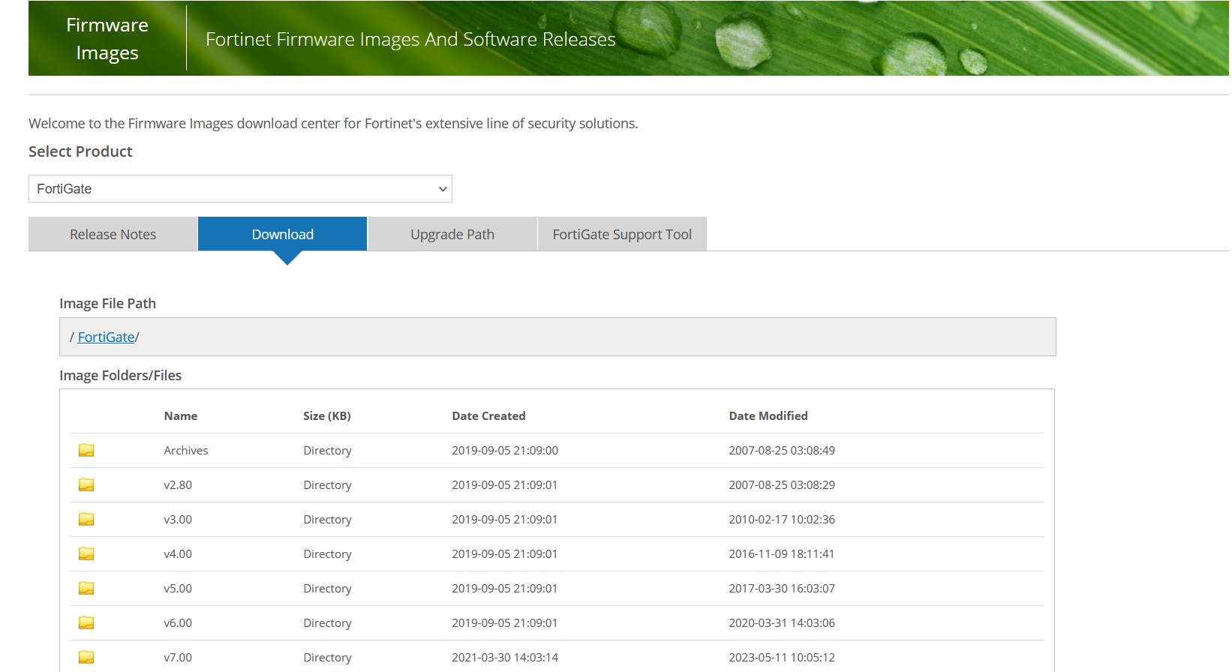Open the v6.00 directory name
Screen dimensions: 1232x672
coord(178,623)
